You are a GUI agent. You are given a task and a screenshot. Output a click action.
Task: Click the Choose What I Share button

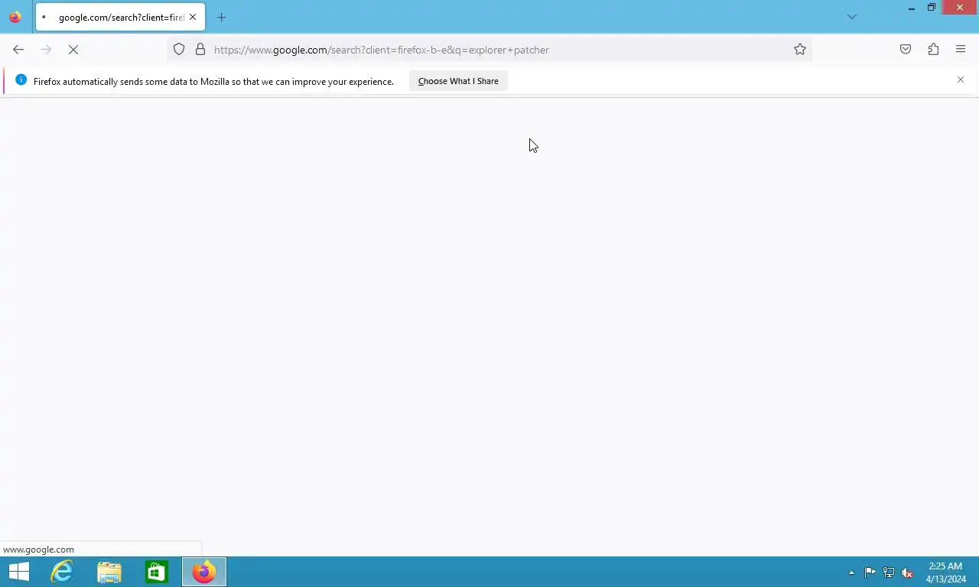pyautogui.click(x=458, y=81)
